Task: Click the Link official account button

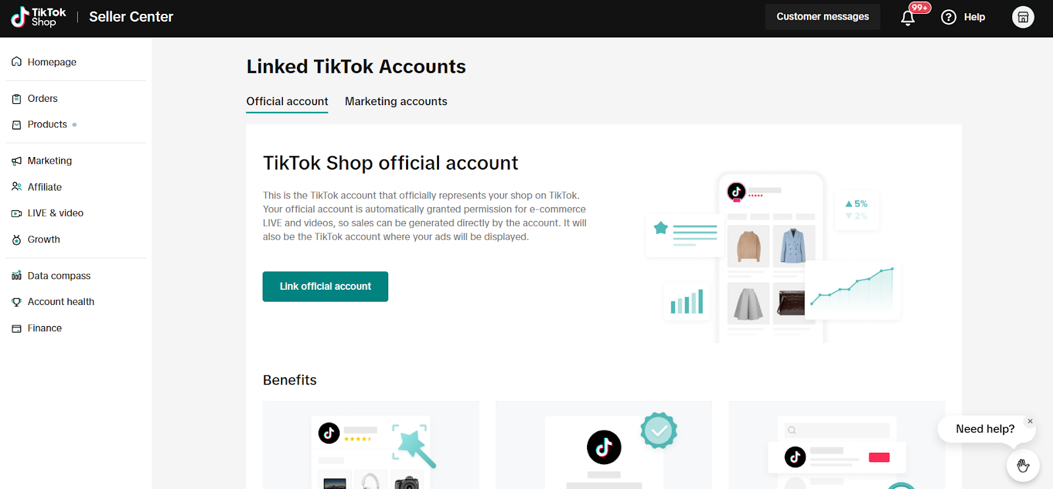Action: [325, 286]
